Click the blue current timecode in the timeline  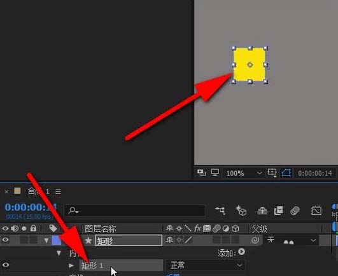click(x=31, y=207)
